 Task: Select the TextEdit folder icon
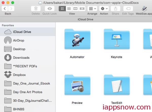117,85
